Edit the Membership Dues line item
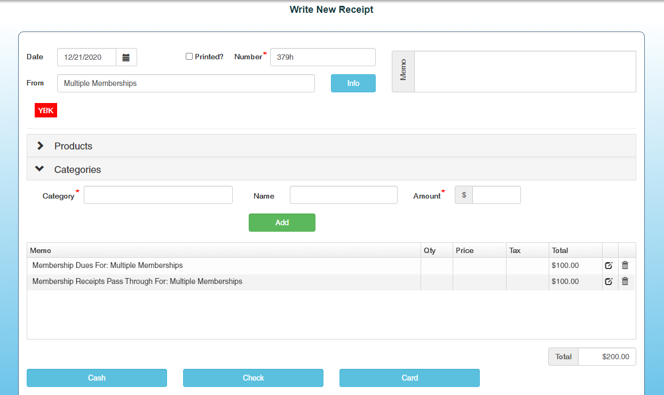Viewport: 664px width, 395px height. 608,265
